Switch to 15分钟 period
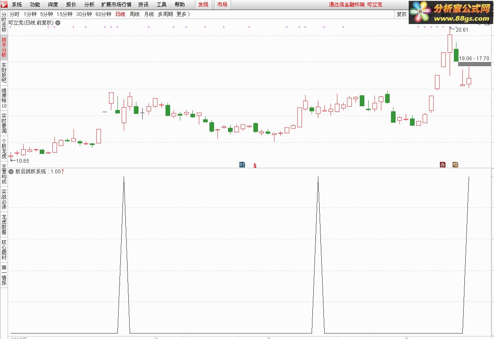The image size is (494, 339). 65,14
